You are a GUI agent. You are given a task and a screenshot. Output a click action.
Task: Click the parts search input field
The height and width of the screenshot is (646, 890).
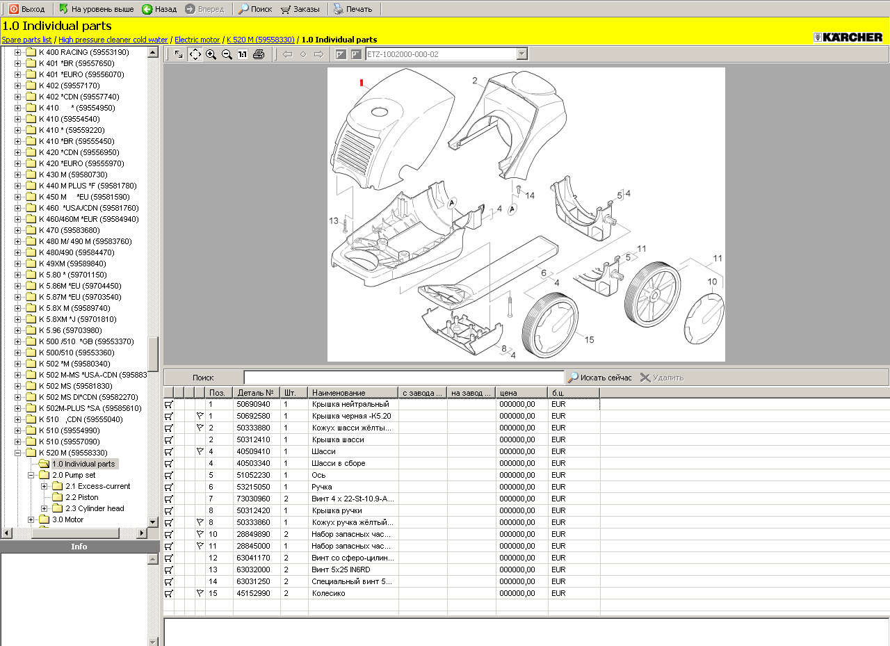pyautogui.click(x=404, y=378)
